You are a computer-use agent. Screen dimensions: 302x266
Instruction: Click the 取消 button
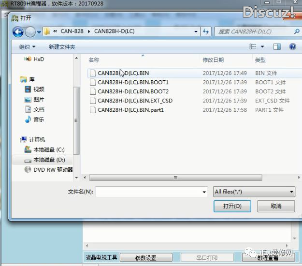276,206
